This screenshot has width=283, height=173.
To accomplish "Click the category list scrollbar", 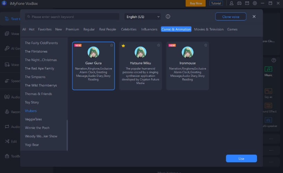I will 67,135.
